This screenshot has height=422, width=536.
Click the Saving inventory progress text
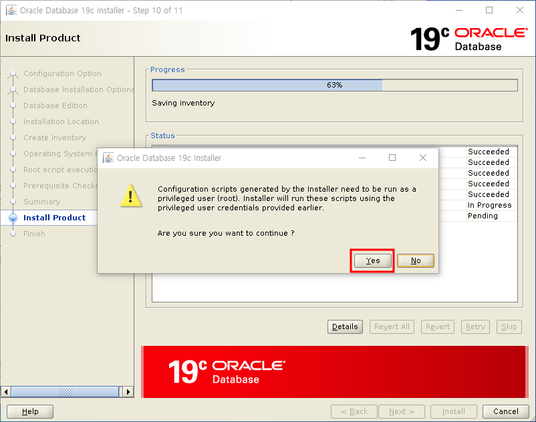point(183,103)
